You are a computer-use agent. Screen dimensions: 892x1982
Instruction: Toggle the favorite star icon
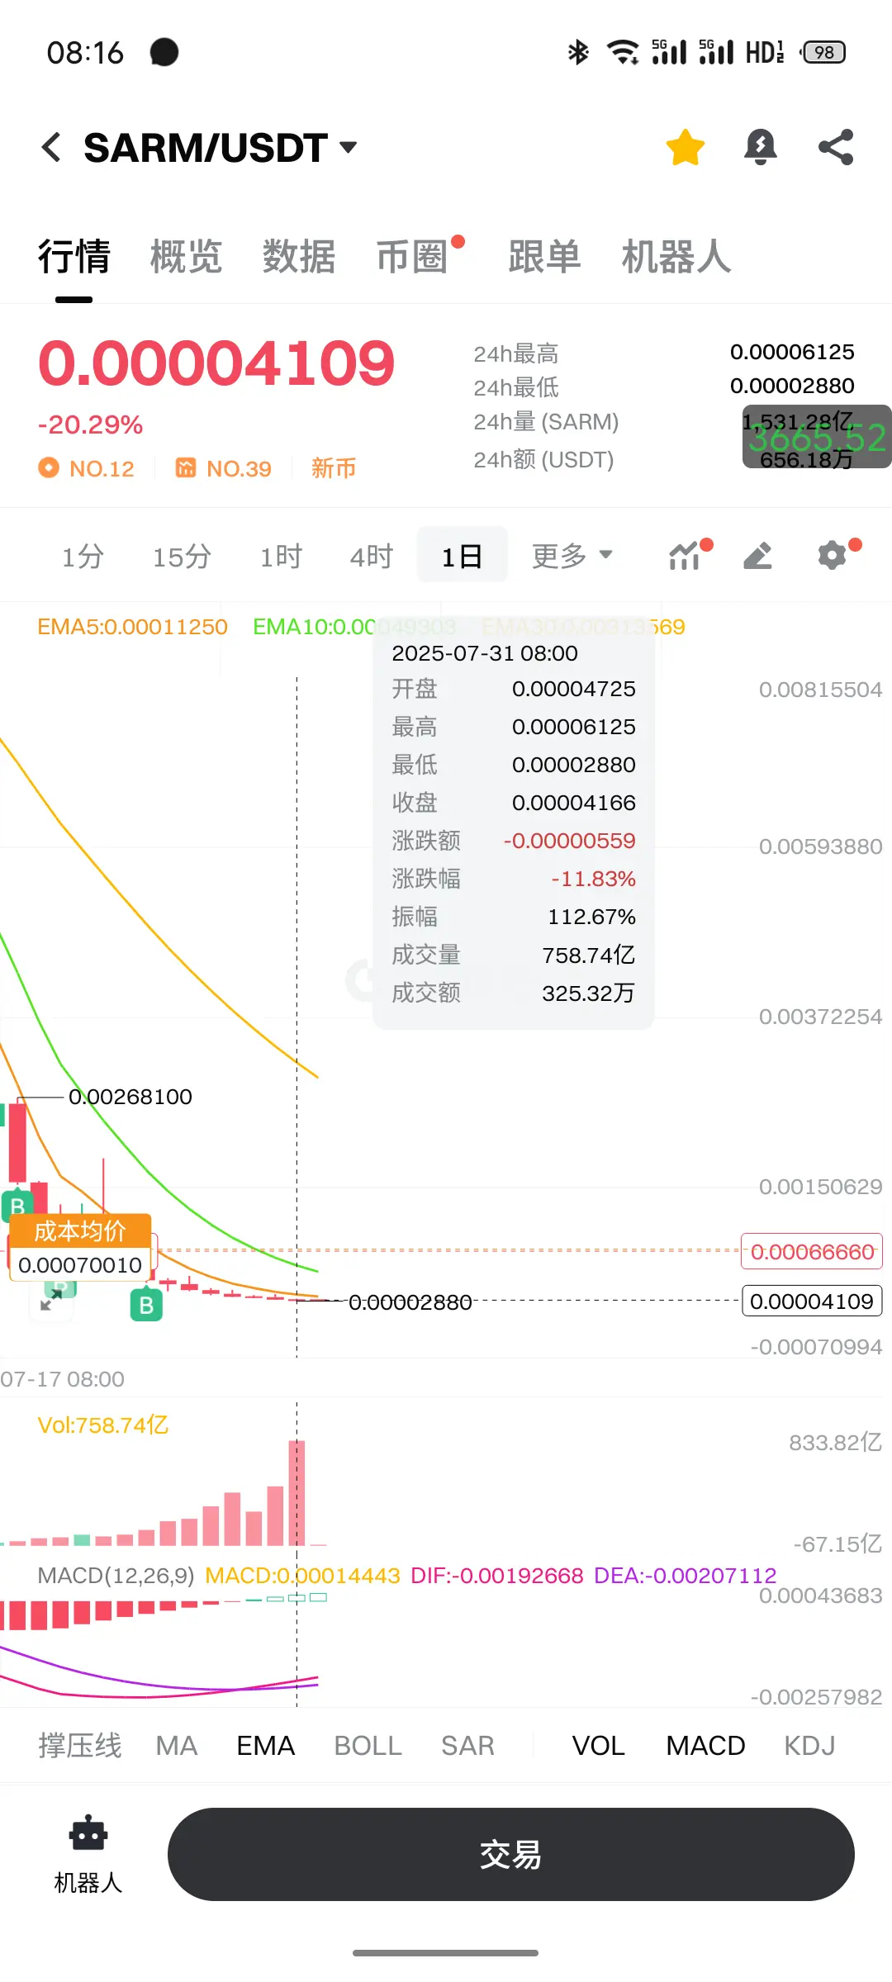tap(685, 147)
